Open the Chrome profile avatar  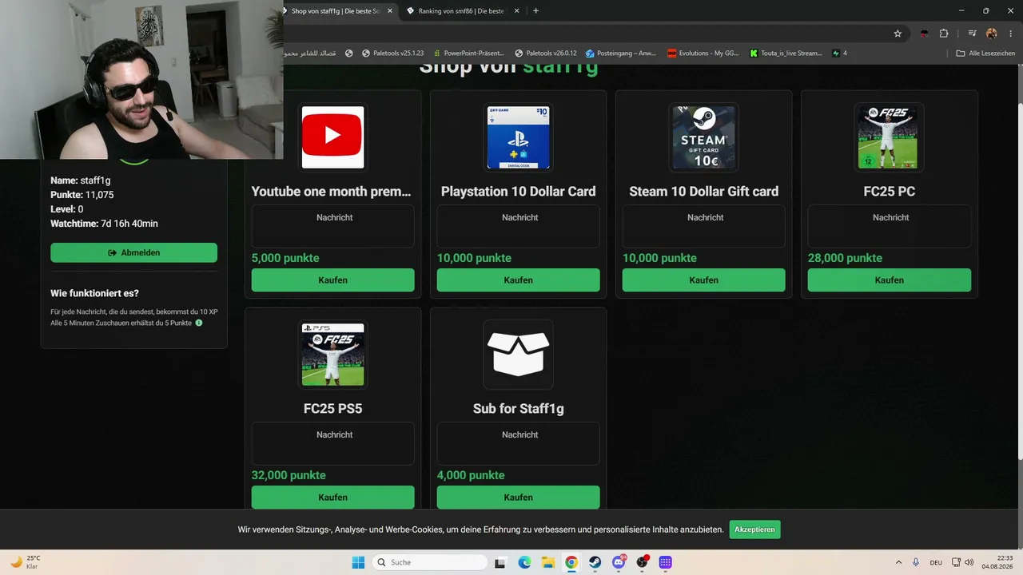coord(992,34)
